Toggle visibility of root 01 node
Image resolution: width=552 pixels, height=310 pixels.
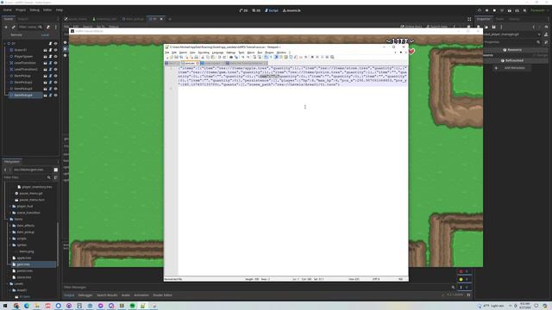coord(55,44)
